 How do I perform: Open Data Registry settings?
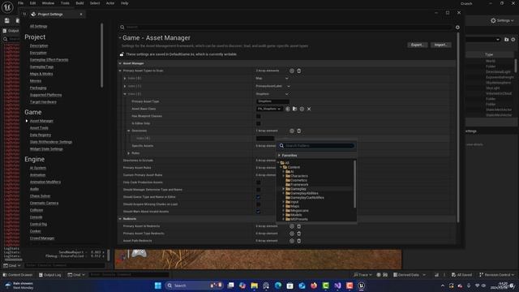[x=40, y=135]
